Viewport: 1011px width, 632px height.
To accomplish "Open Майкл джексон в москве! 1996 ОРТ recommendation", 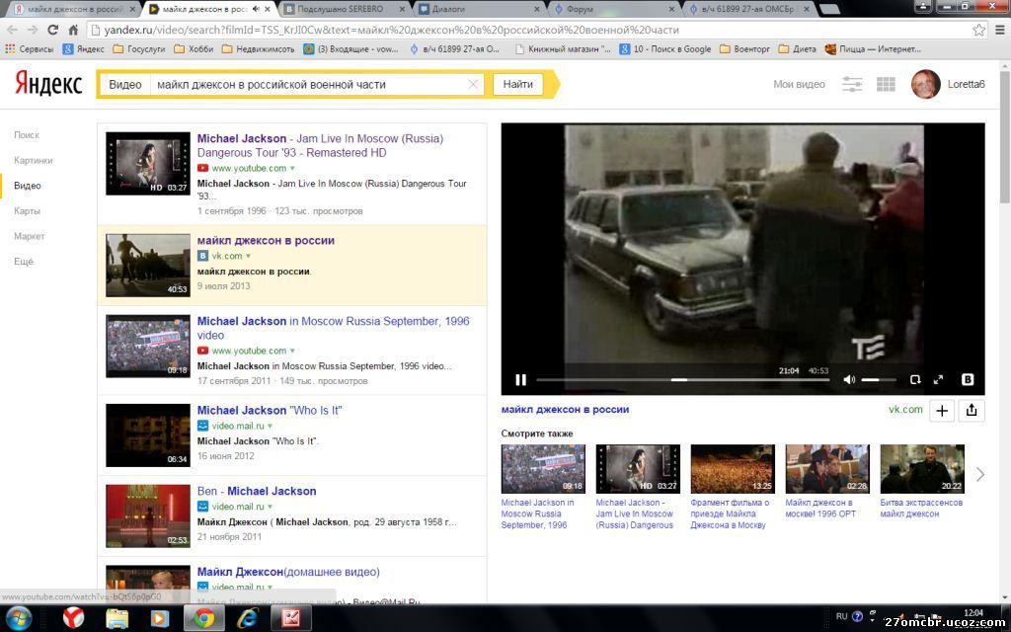I will (x=820, y=509).
